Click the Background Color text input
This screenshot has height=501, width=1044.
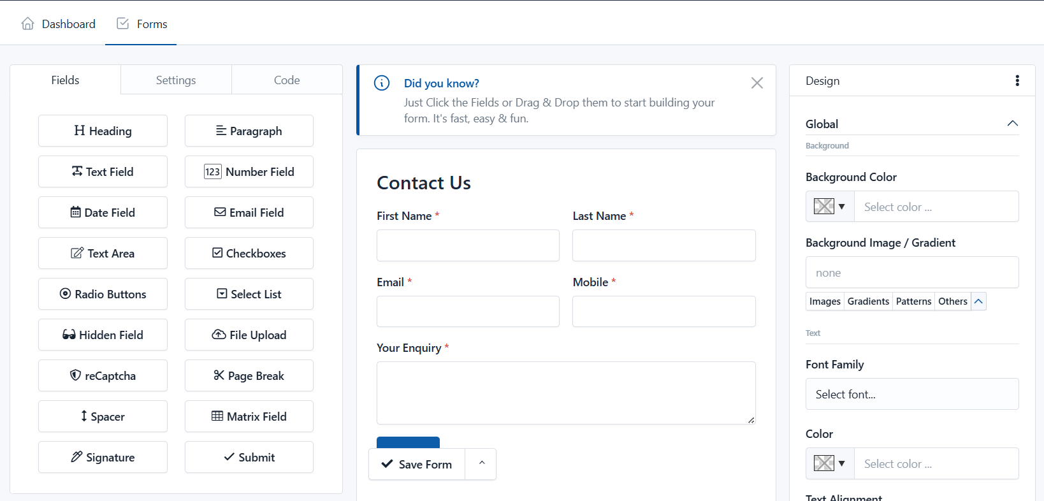point(936,207)
